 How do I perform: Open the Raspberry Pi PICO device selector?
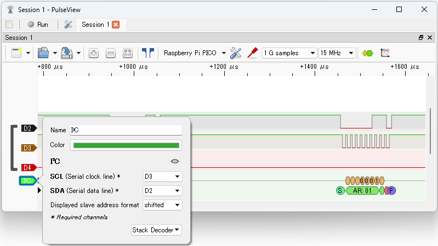pyautogui.click(x=195, y=53)
